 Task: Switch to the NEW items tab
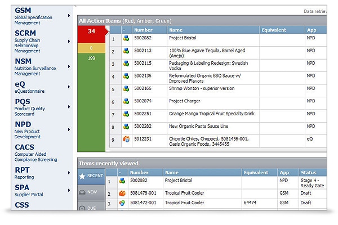coord(90,192)
